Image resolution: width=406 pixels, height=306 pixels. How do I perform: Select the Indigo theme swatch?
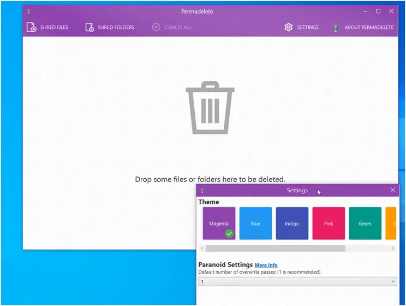292,223
